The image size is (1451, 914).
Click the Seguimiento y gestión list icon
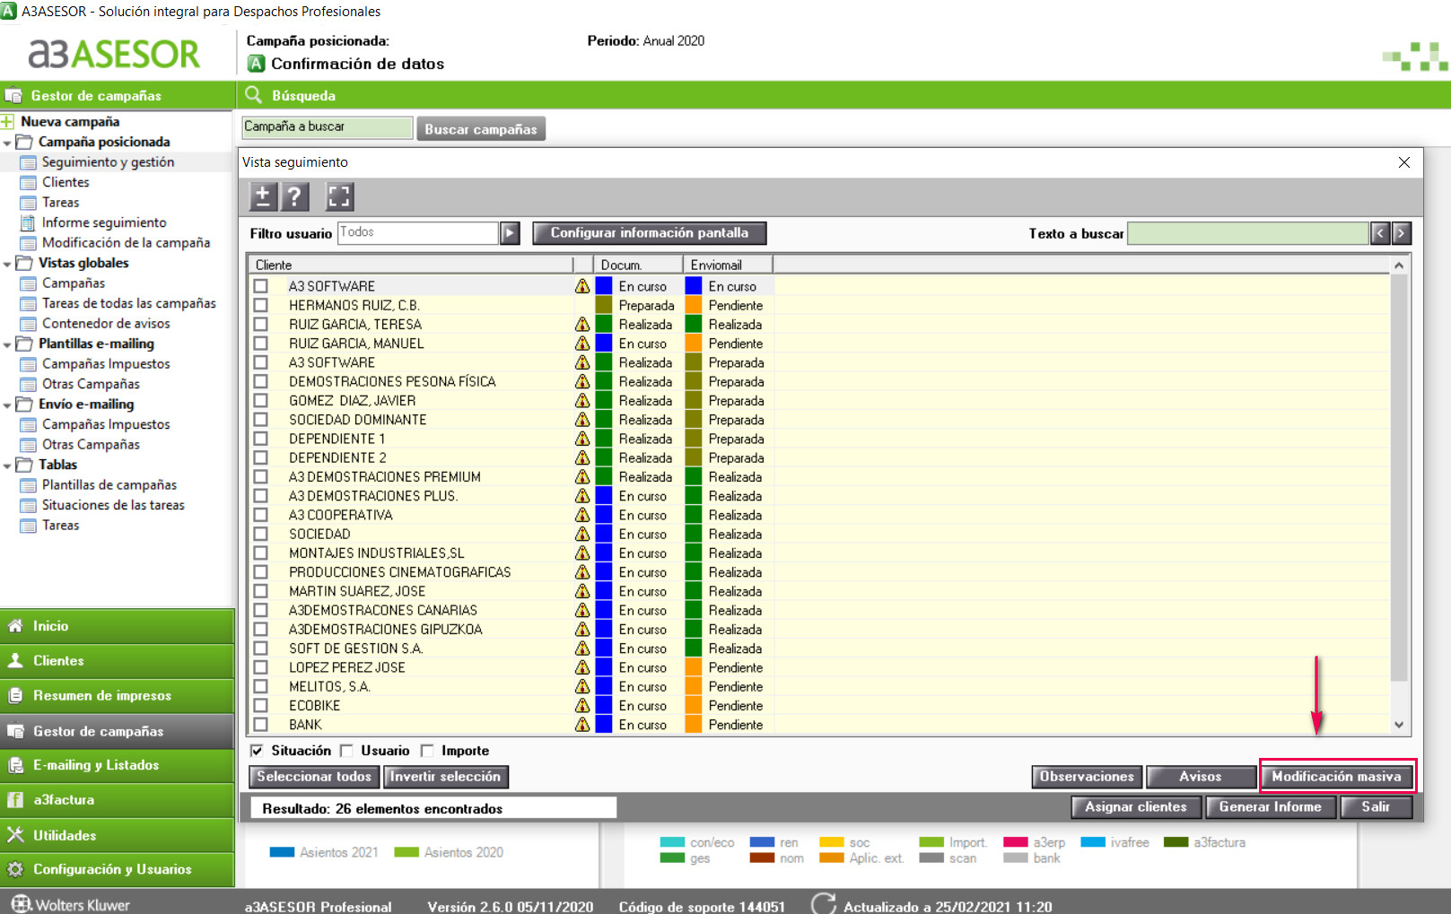(29, 162)
